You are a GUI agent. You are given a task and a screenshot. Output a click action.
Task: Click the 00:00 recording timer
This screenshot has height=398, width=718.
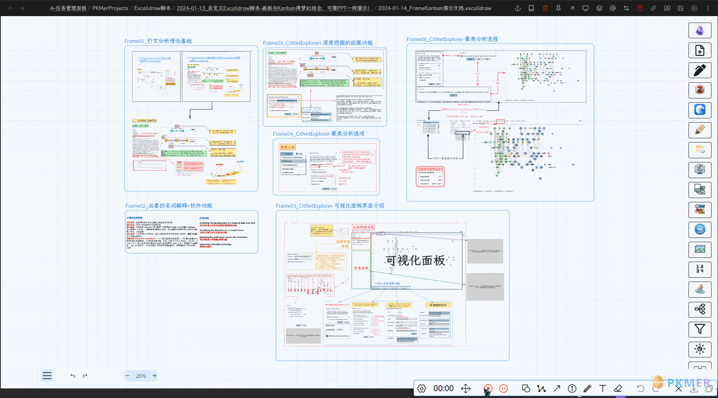click(443, 388)
